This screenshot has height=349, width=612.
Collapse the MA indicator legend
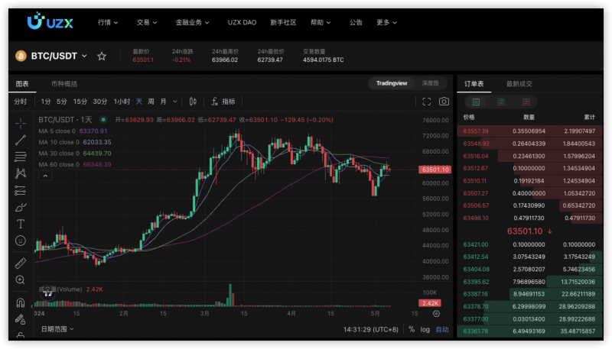pos(45,176)
